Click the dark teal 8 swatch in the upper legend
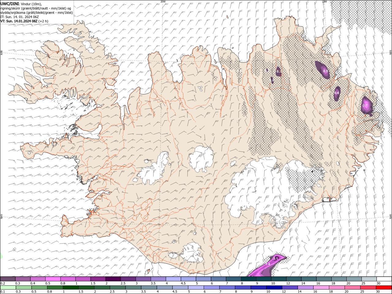Screen dimensions: 392x294 click(249, 279)
